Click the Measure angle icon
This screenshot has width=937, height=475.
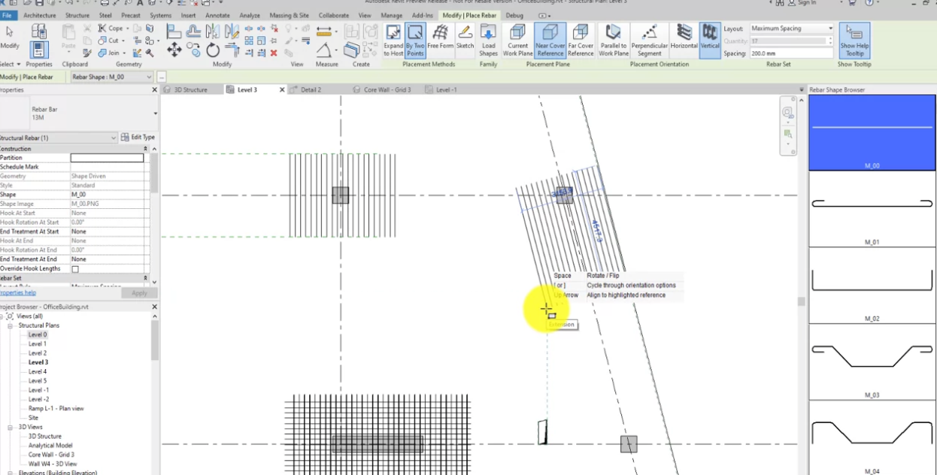coord(323,50)
